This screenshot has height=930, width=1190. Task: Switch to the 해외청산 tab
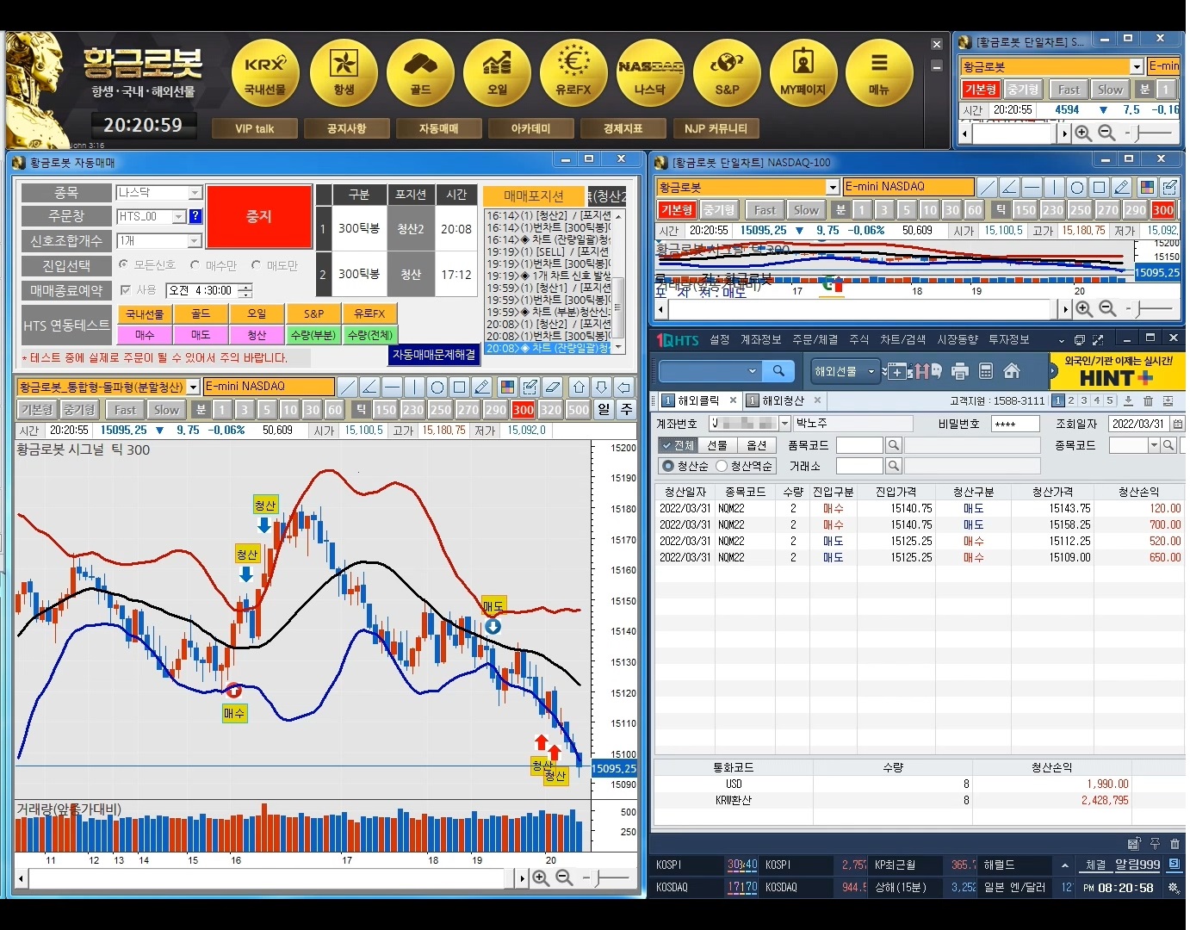coord(783,400)
